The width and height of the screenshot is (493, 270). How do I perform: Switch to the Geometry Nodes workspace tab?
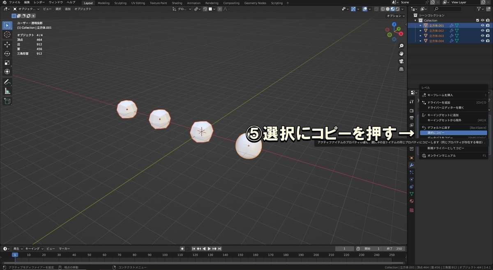tap(255, 3)
